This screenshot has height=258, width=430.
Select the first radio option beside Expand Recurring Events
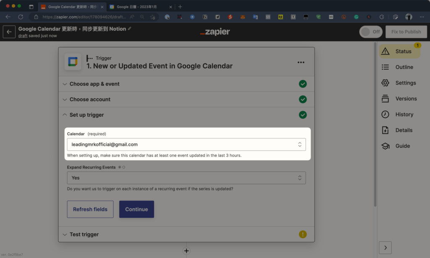point(120,167)
